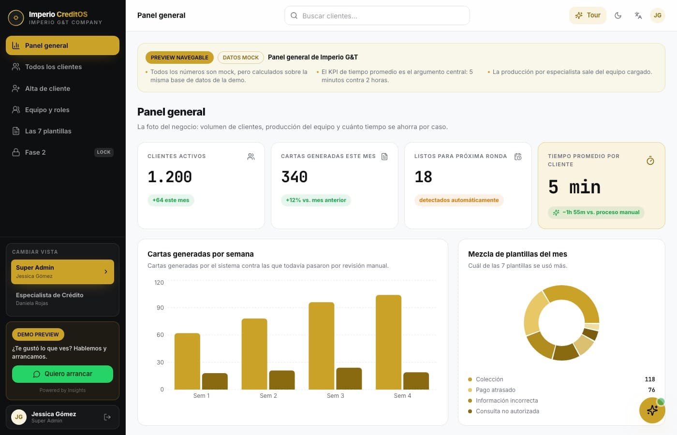Open JG user avatar in top bar
Viewport: 677px width, 435px height.
pos(658,15)
